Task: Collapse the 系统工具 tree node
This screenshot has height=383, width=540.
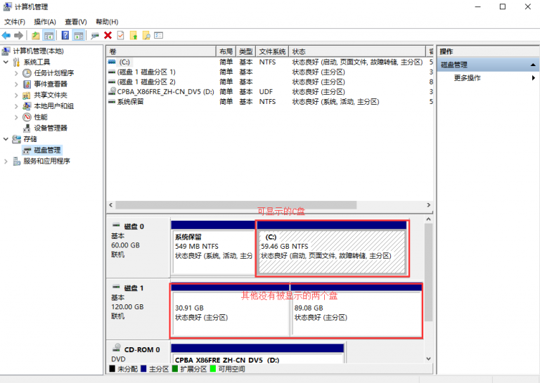Action: coord(6,62)
